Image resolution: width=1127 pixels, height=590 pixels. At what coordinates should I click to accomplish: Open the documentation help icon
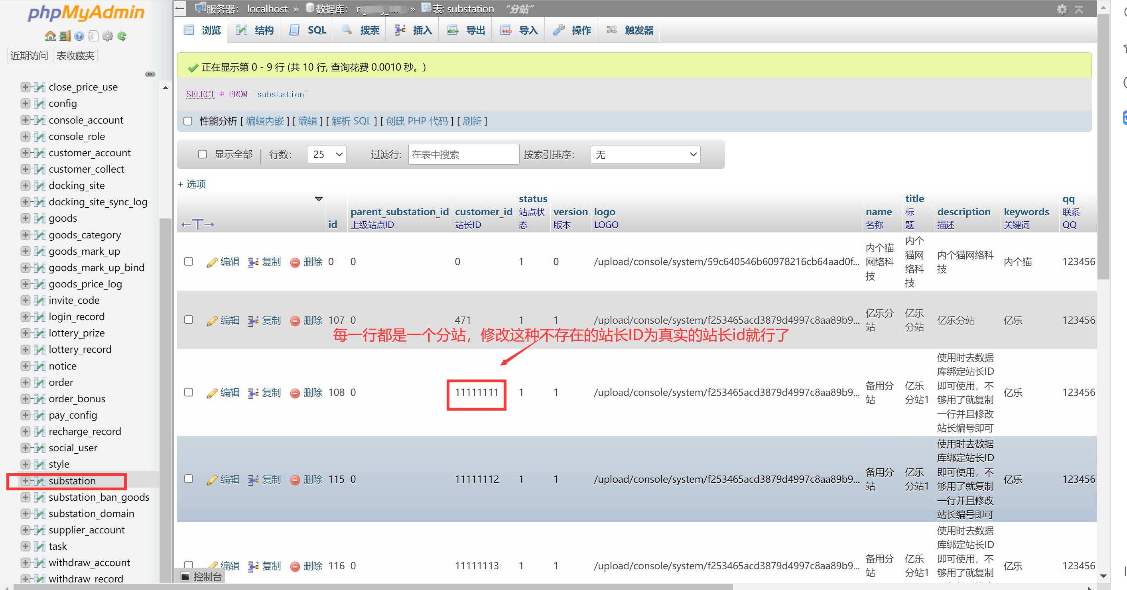click(x=79, y=36)
